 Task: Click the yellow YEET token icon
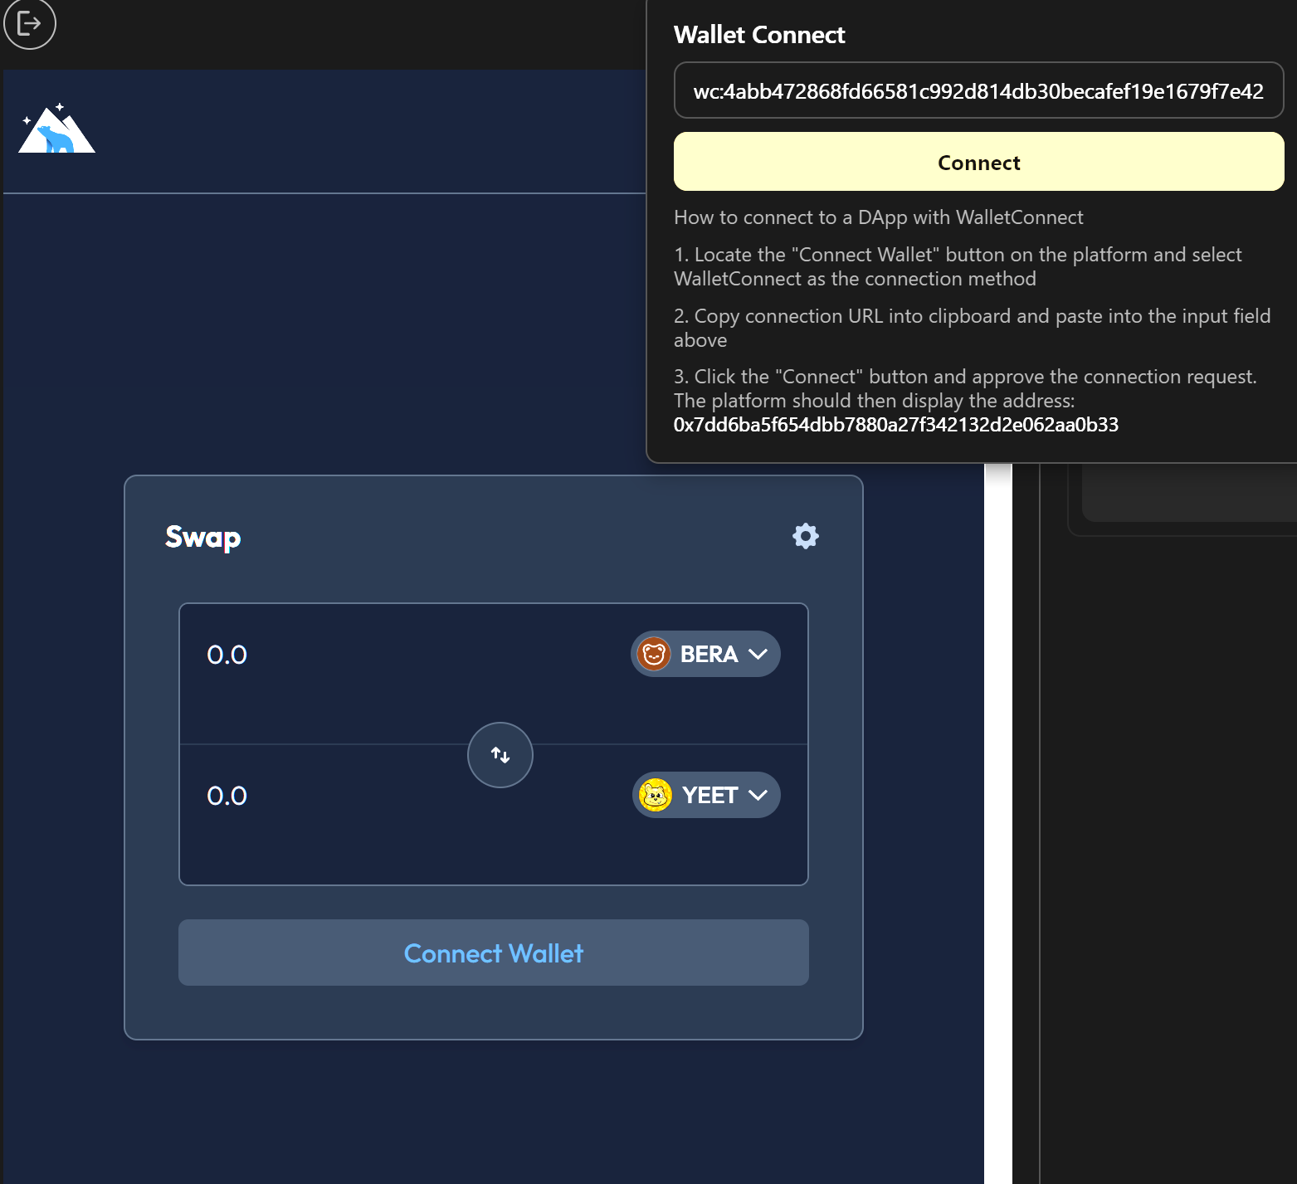[x=656, y=796]
